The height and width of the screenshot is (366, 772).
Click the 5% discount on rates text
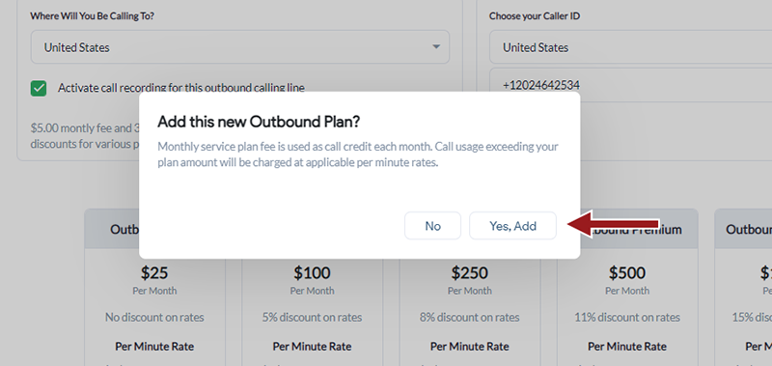tap(312, 318)
